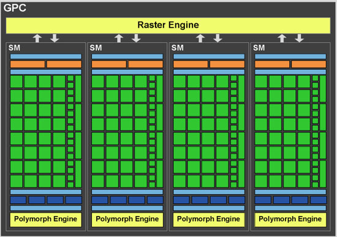337x237 pixels.
Task: Click the top light-blue bar in leftmost SM
Action: click(46, 56)
